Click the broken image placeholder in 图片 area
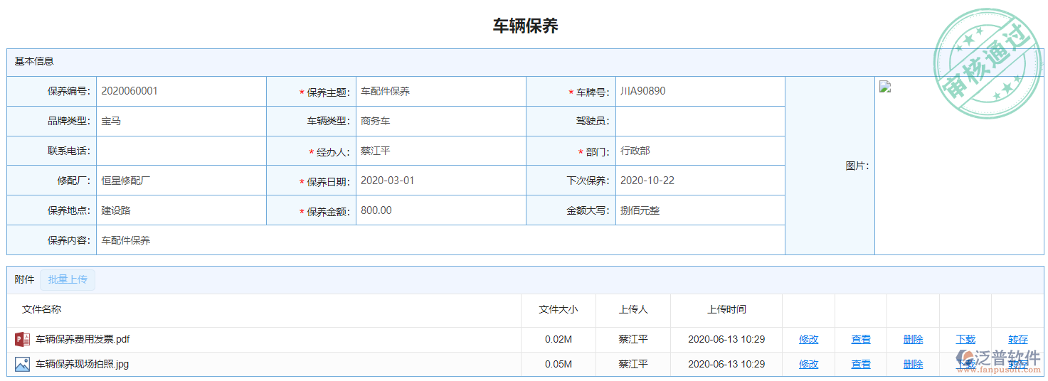 point(885,87)
